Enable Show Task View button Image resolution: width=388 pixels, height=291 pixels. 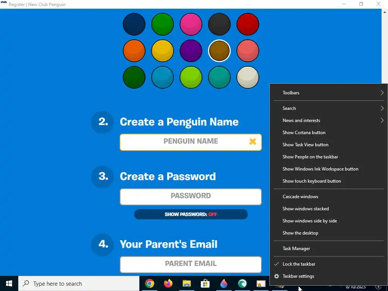329,145
